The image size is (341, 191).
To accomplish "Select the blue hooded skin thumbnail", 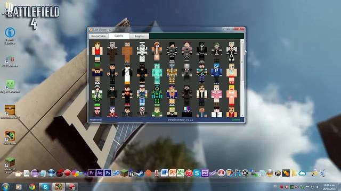I will [216, 74].
